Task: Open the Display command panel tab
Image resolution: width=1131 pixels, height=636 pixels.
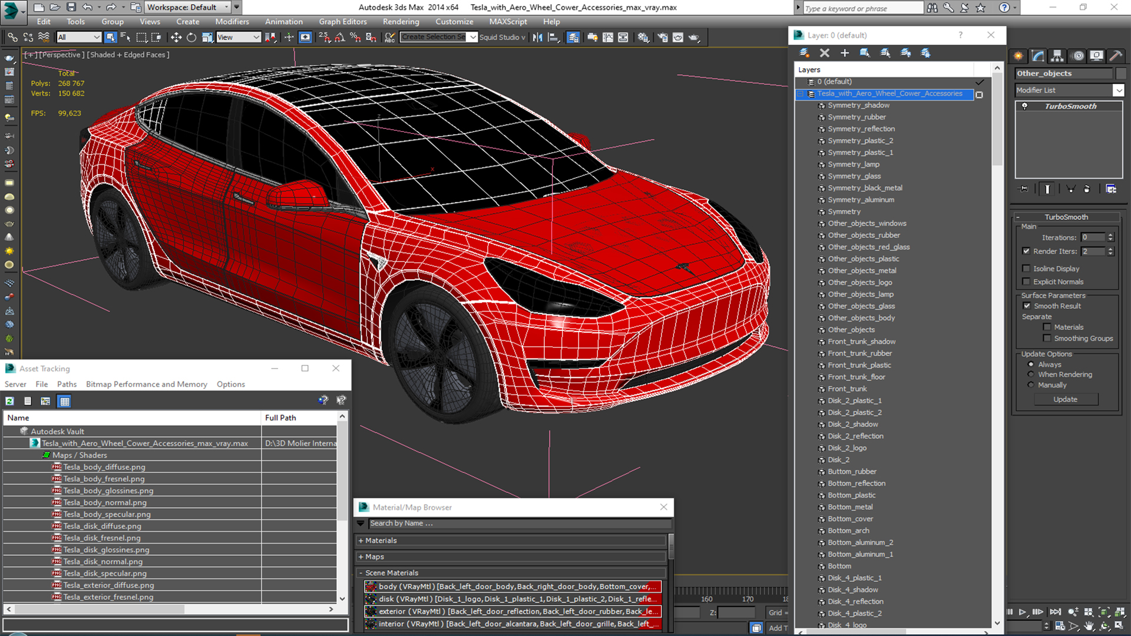Action: point(1096,56)
